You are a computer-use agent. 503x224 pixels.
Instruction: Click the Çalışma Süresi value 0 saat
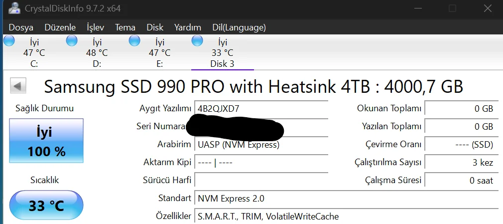coord(461,180)
